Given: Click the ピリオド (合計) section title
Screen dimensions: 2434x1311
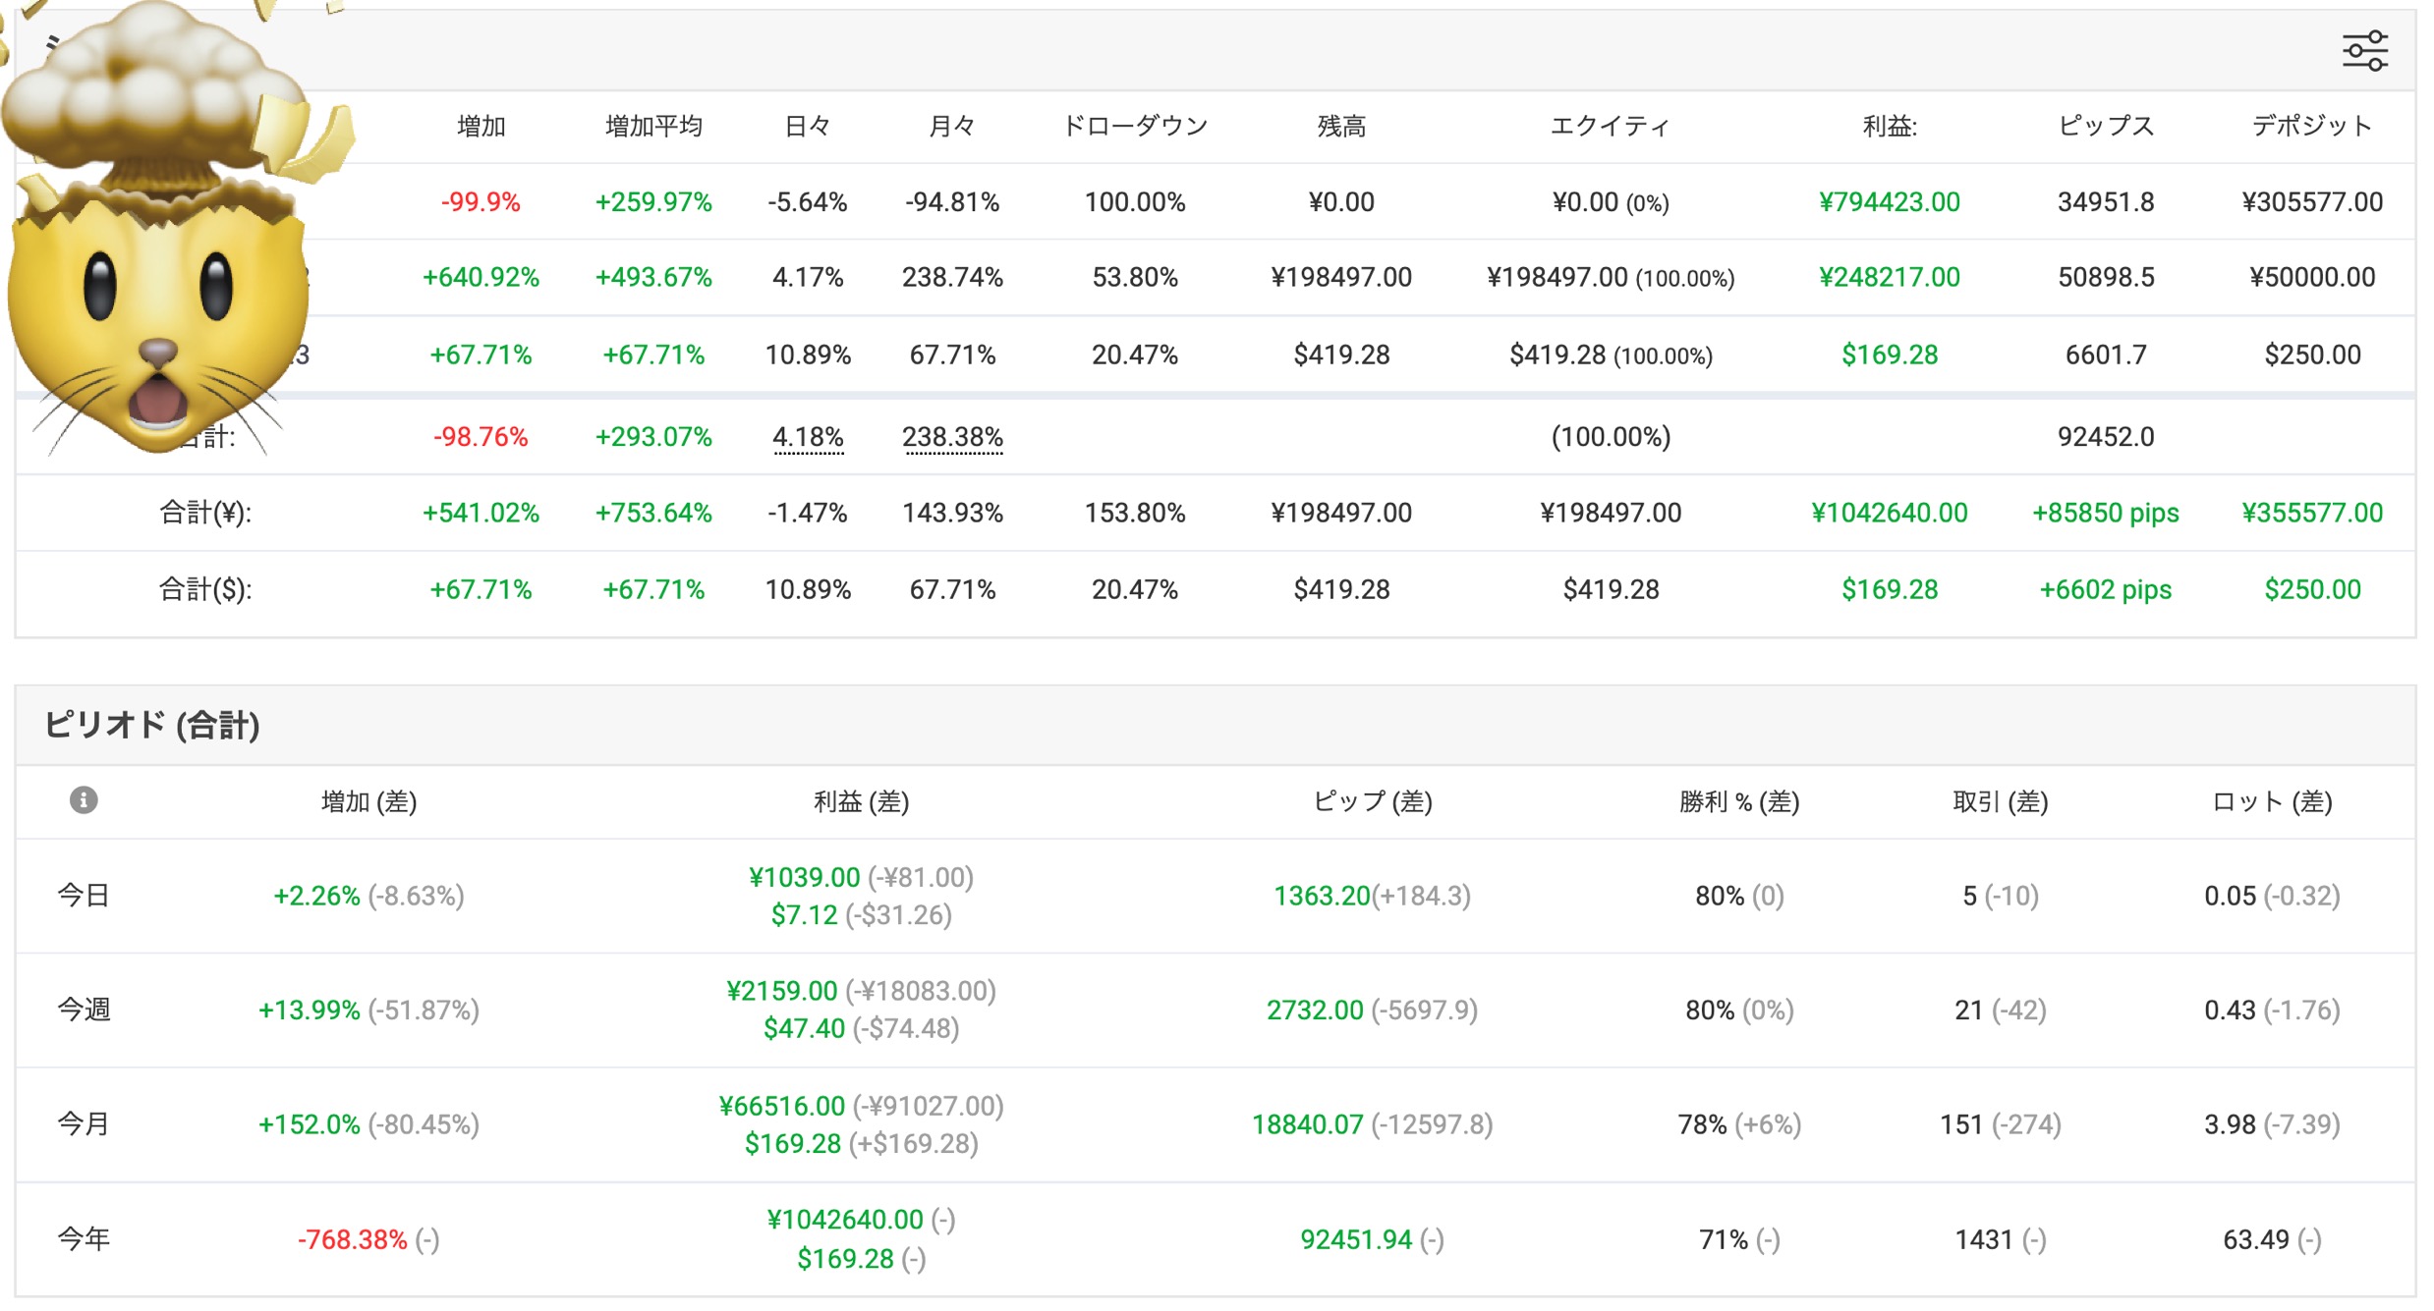Looking at the screenshot, I should [152, 725].
